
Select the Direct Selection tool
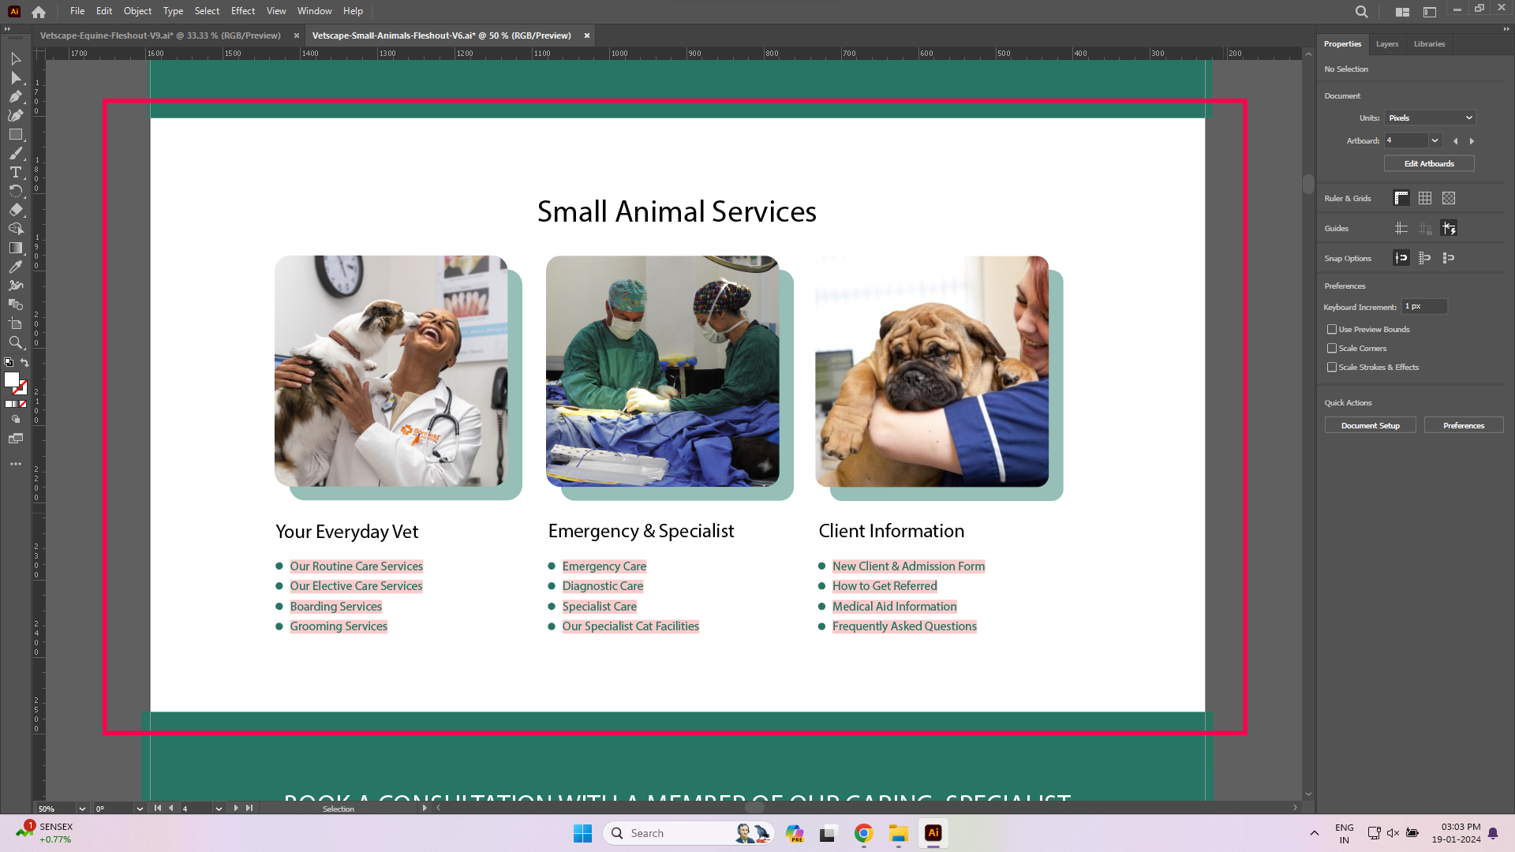click(x=15, y=77)
